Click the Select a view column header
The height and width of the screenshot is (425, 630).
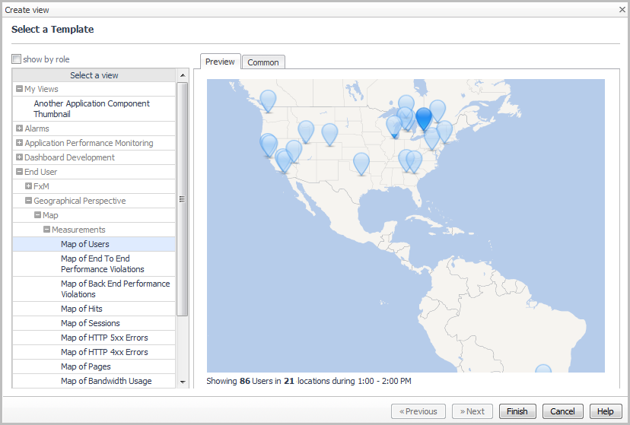(94, 75)
